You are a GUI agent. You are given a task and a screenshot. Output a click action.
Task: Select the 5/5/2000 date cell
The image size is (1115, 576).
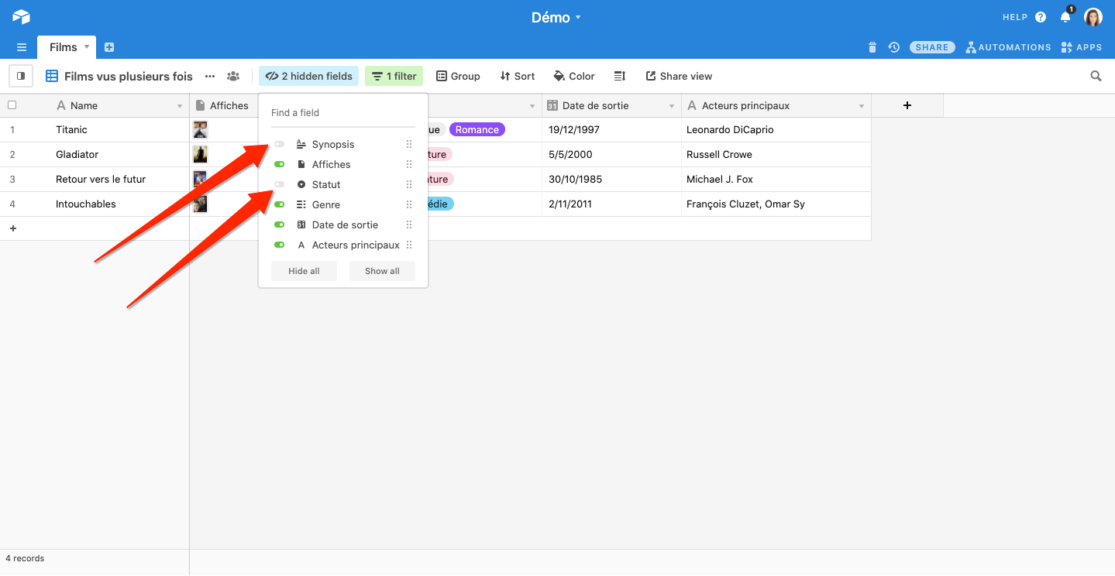point(611,154)
